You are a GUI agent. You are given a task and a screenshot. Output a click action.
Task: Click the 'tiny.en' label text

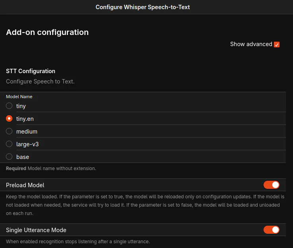25,119
